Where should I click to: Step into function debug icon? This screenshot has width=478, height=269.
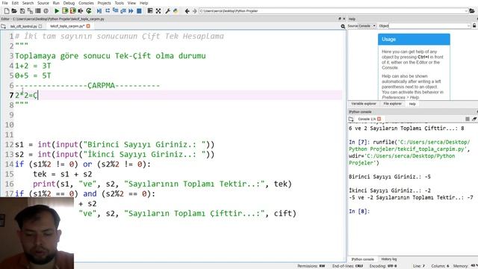coord(115,11)
